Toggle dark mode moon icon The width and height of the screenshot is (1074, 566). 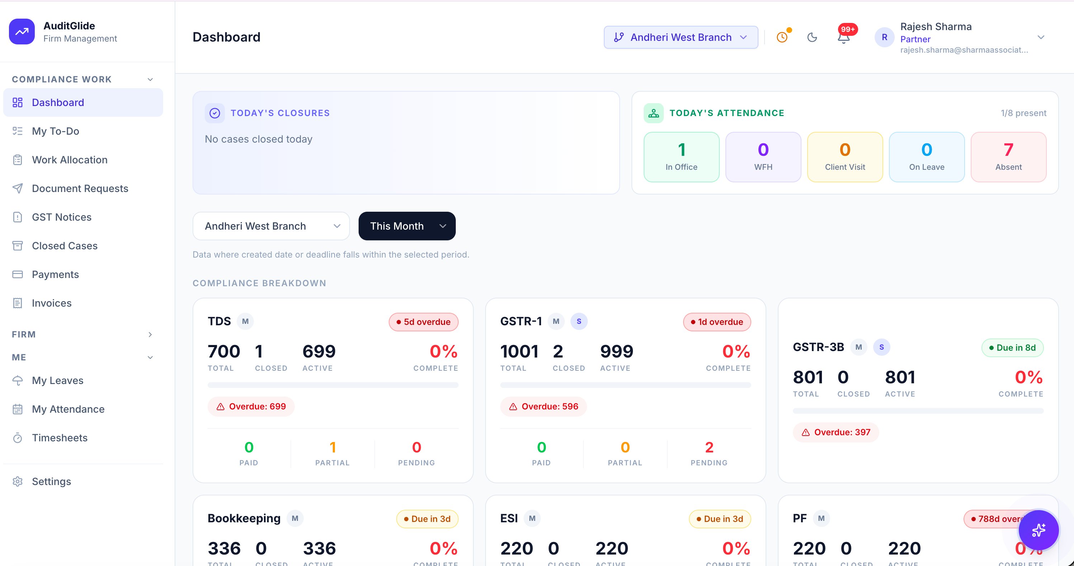812,38
